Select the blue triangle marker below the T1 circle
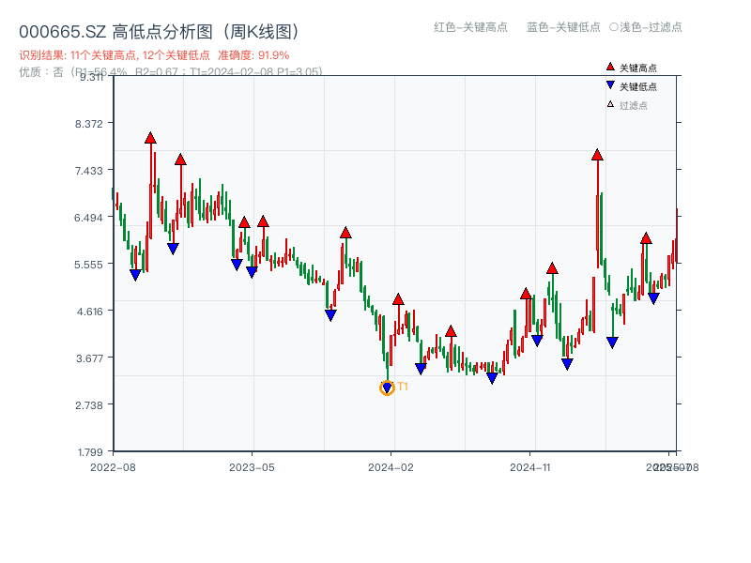751x563 pixels. (387, 387)
